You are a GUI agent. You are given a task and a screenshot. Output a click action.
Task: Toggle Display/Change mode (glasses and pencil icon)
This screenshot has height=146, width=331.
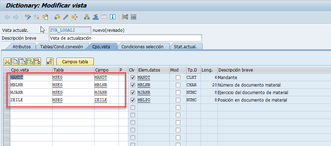[28, 17]
